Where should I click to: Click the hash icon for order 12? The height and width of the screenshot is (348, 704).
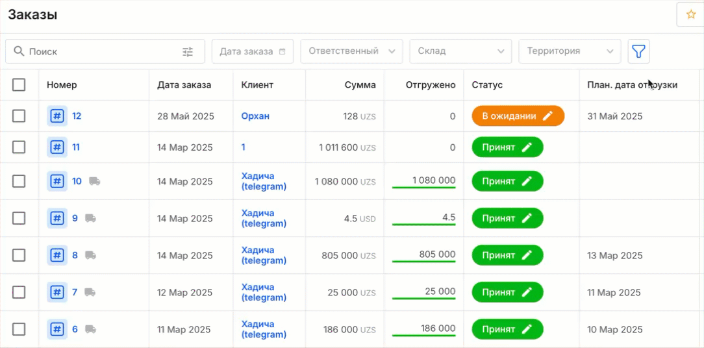click(x=57, y=116)
